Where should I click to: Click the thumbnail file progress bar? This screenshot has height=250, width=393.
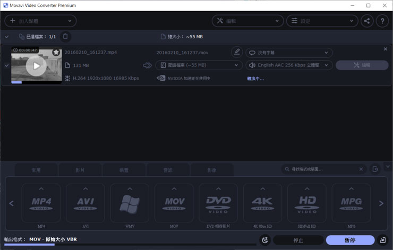36,82
